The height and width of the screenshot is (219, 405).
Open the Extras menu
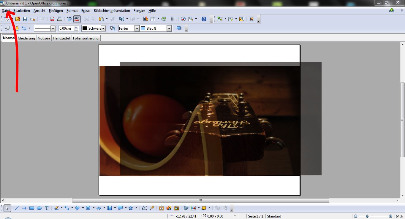click(x=86, y=11)
